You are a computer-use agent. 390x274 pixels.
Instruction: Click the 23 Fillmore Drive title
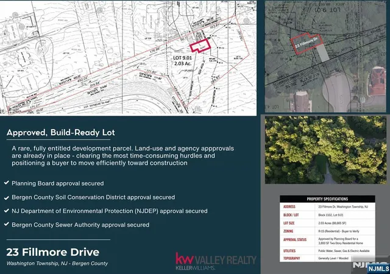[x=53, y=252]
